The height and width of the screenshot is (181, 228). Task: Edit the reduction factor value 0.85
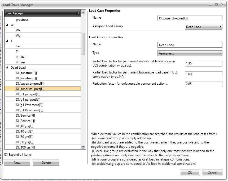click(x=203, y=84)
